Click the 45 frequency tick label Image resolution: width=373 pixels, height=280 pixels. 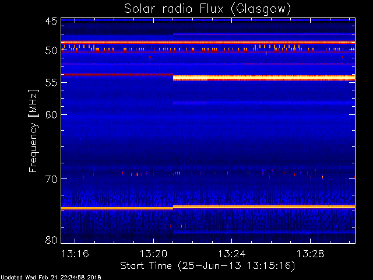coord(51,21)
